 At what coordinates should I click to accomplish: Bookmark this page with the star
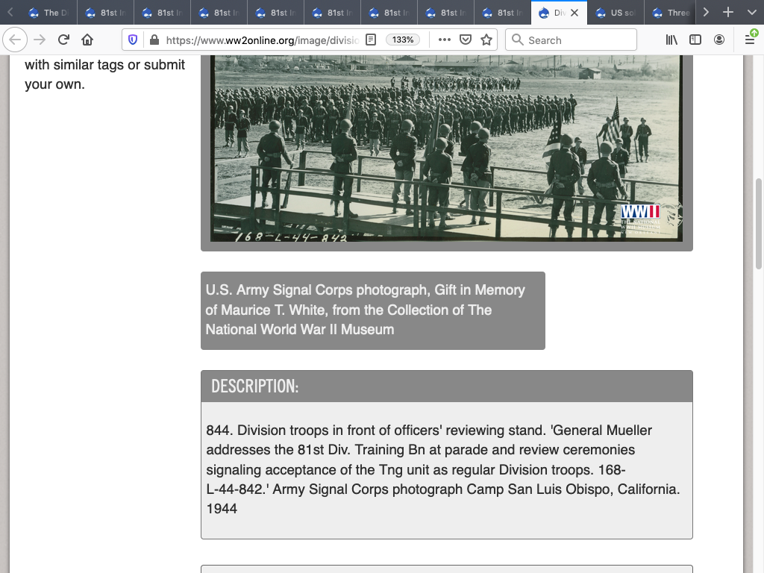(x=486, y=40)
